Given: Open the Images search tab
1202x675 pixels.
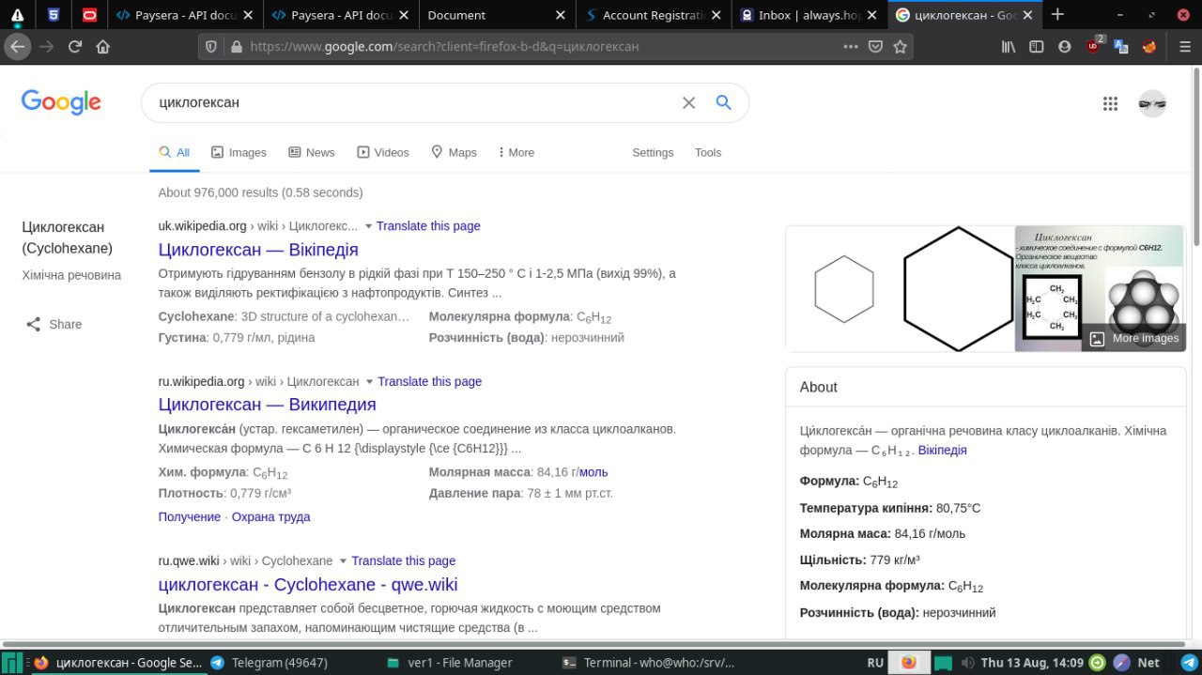Looking at the screenshot, I should (x=239, y=152).
